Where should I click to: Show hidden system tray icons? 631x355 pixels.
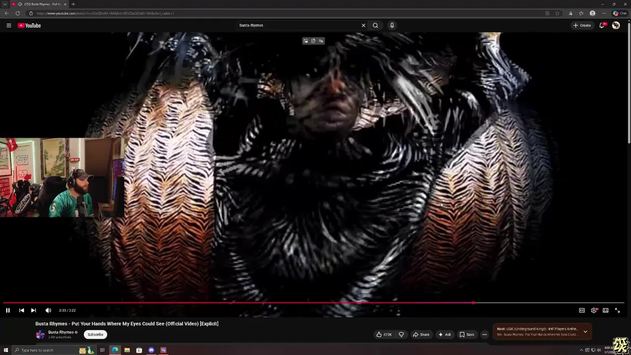tap(581, 350)
